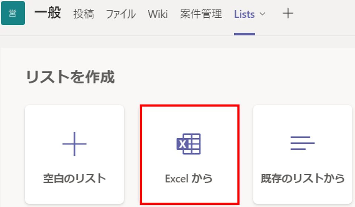
Task: Click empty space in existing list card
Action: tap(303, 118)
